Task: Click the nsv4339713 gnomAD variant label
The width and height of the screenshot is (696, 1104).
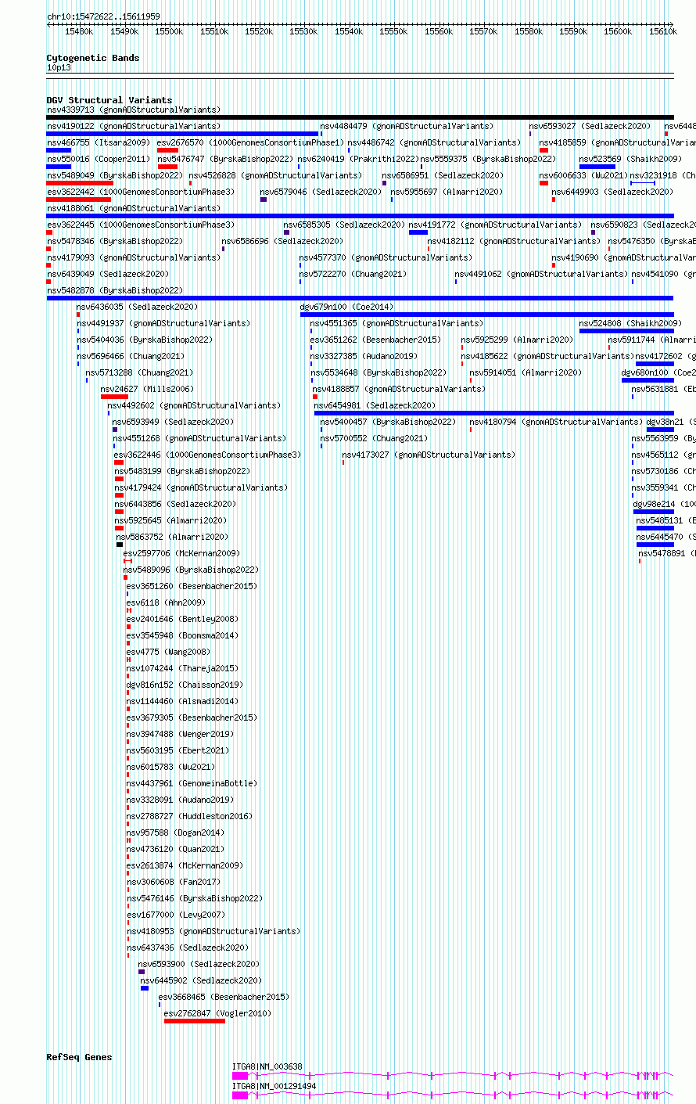Action: 134,110
